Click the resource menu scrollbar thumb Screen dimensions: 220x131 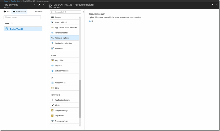(80, 99)
